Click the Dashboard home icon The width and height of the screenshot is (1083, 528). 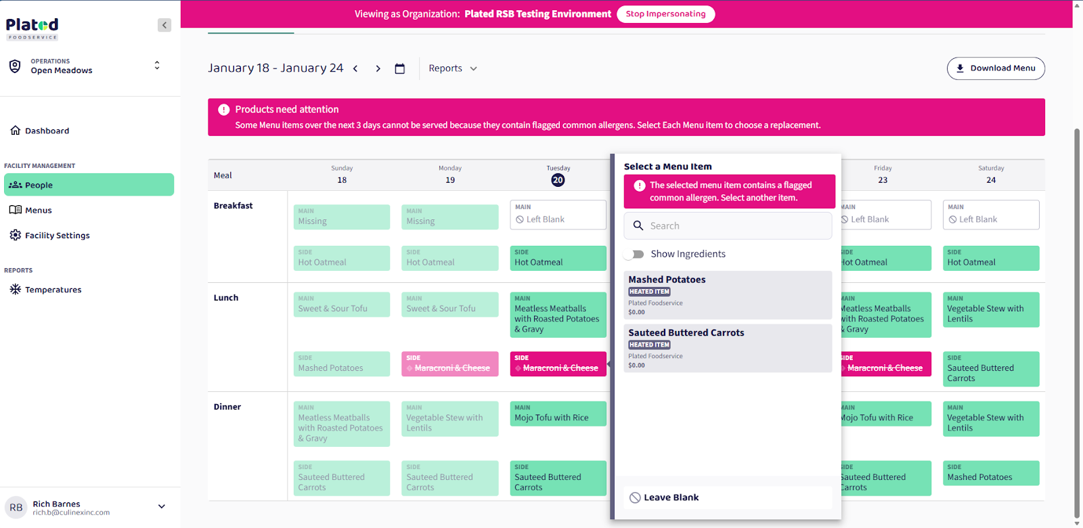pyautogui.click(x=16, y=131)
